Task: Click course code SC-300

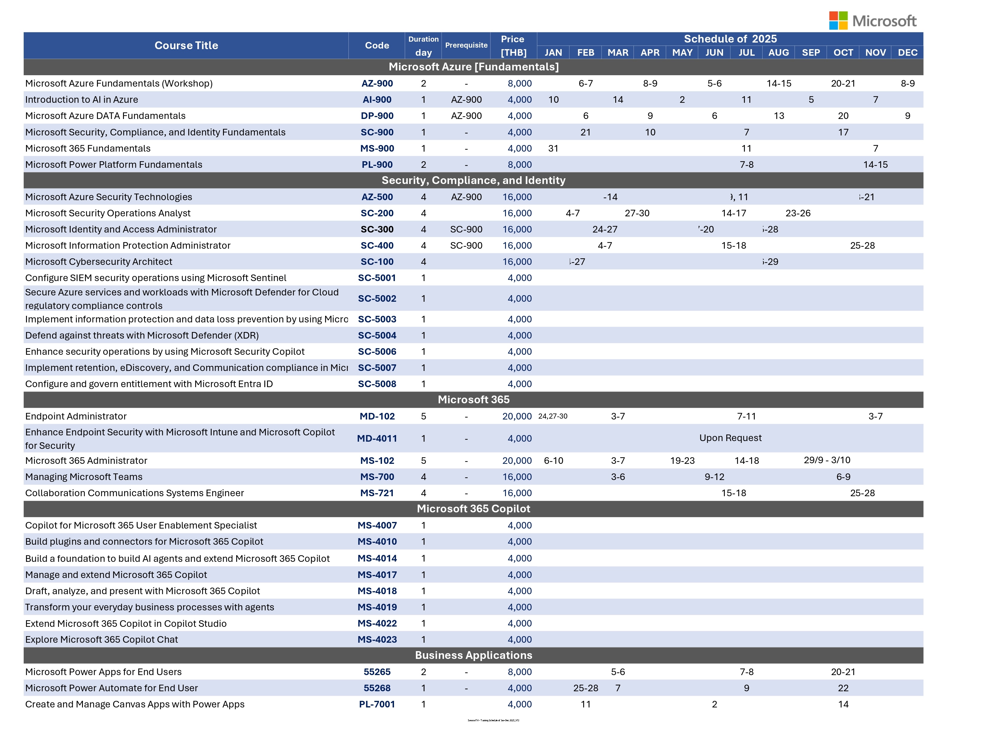Action: pos(377,229)
